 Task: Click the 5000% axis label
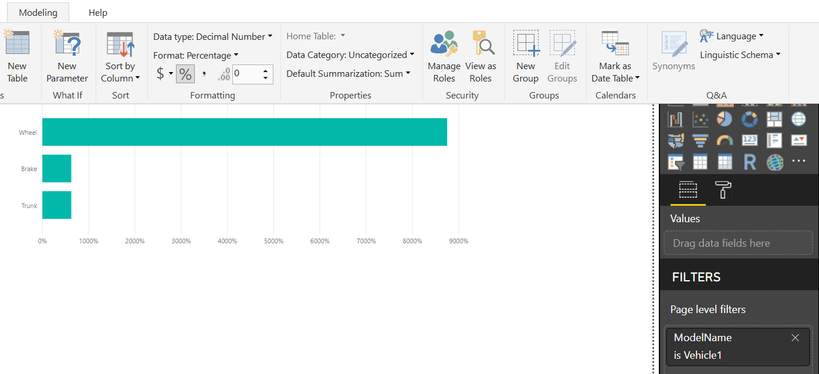273,241
